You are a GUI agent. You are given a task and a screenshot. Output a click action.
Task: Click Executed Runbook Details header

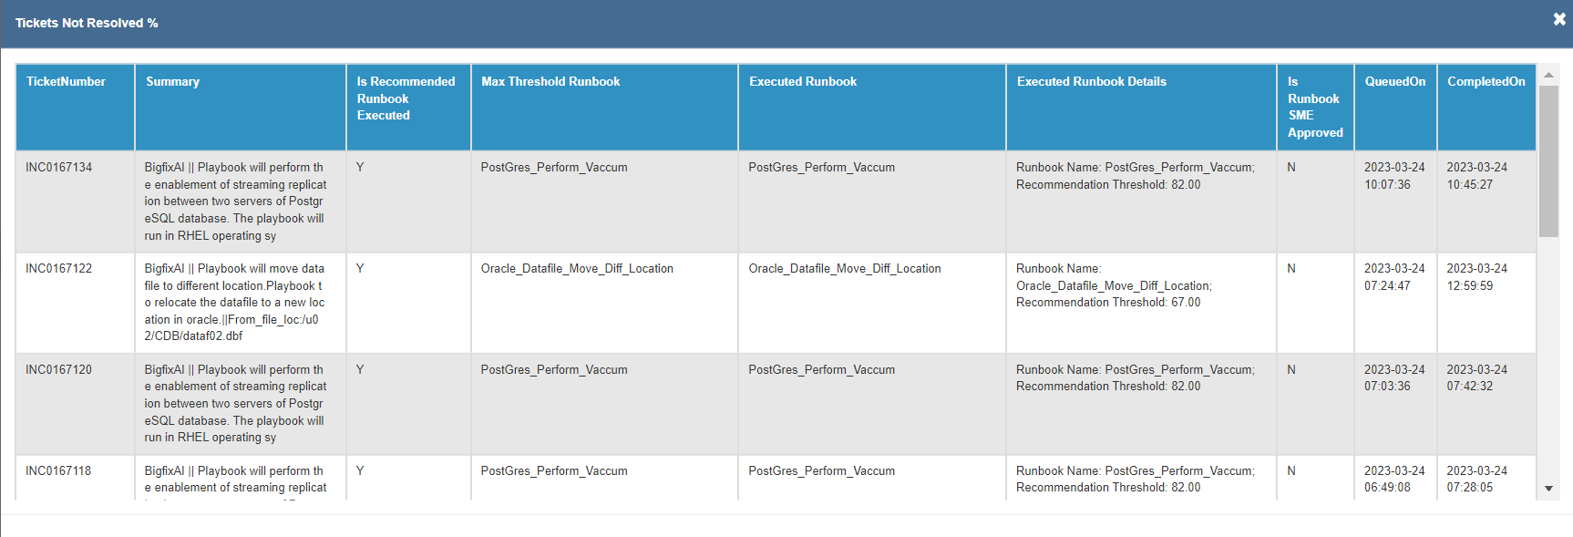[x=1091, y=82]
